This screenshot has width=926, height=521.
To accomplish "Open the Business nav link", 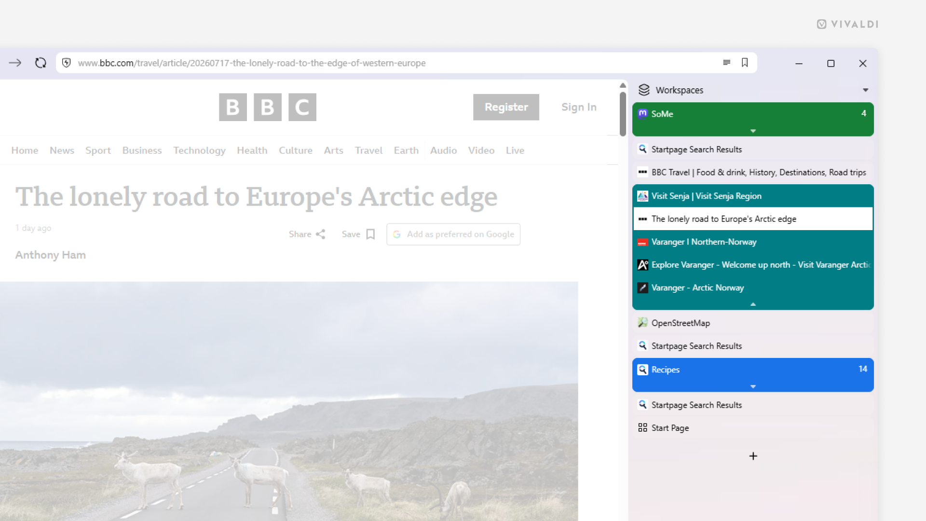I will pos(142,150).
